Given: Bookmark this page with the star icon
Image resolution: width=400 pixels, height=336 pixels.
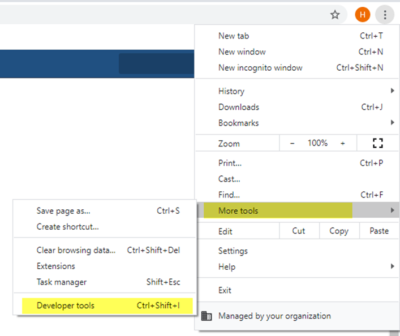Looking at the screenshot, I should pos(335,15).
